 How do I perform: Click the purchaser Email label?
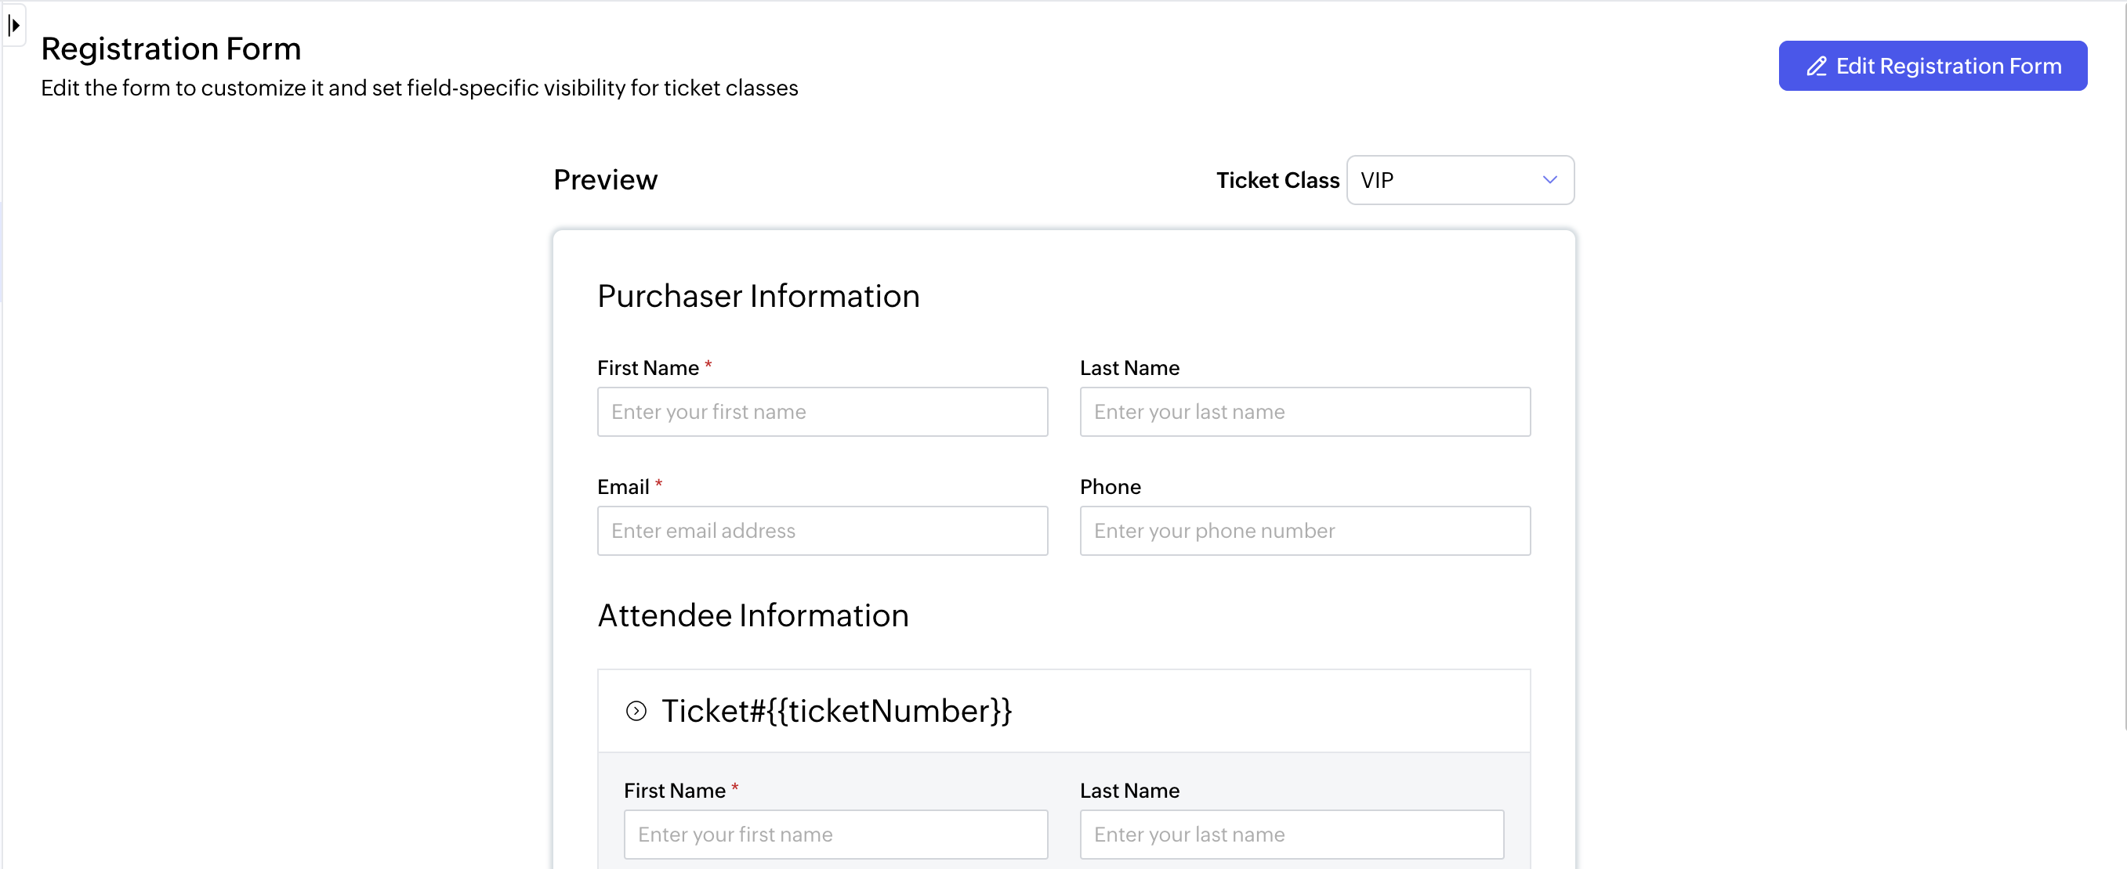pos(623,486)
